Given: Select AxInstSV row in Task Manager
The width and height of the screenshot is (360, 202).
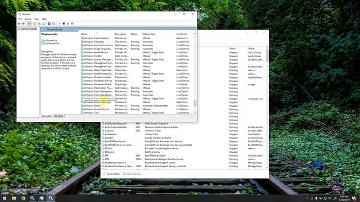Looking at the screenshot, I should click(184, 138).
